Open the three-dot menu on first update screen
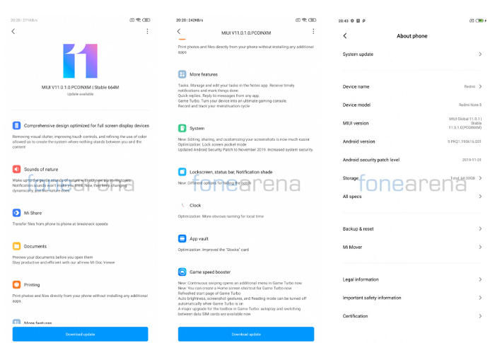This screenshot has width=495, height=343. pos(147,31)
